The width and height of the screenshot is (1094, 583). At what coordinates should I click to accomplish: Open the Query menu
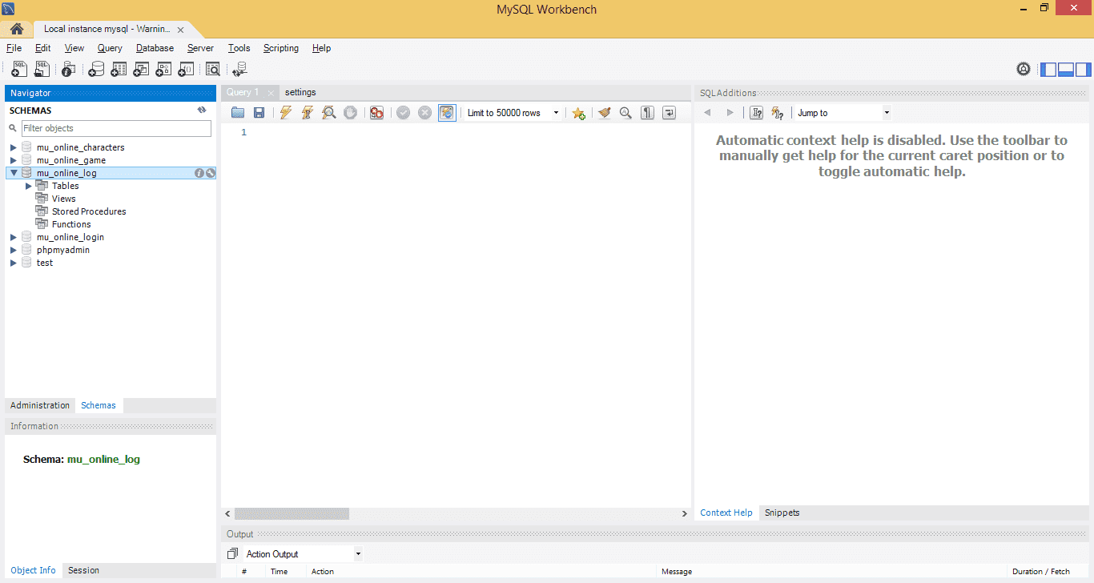(110, 48)
